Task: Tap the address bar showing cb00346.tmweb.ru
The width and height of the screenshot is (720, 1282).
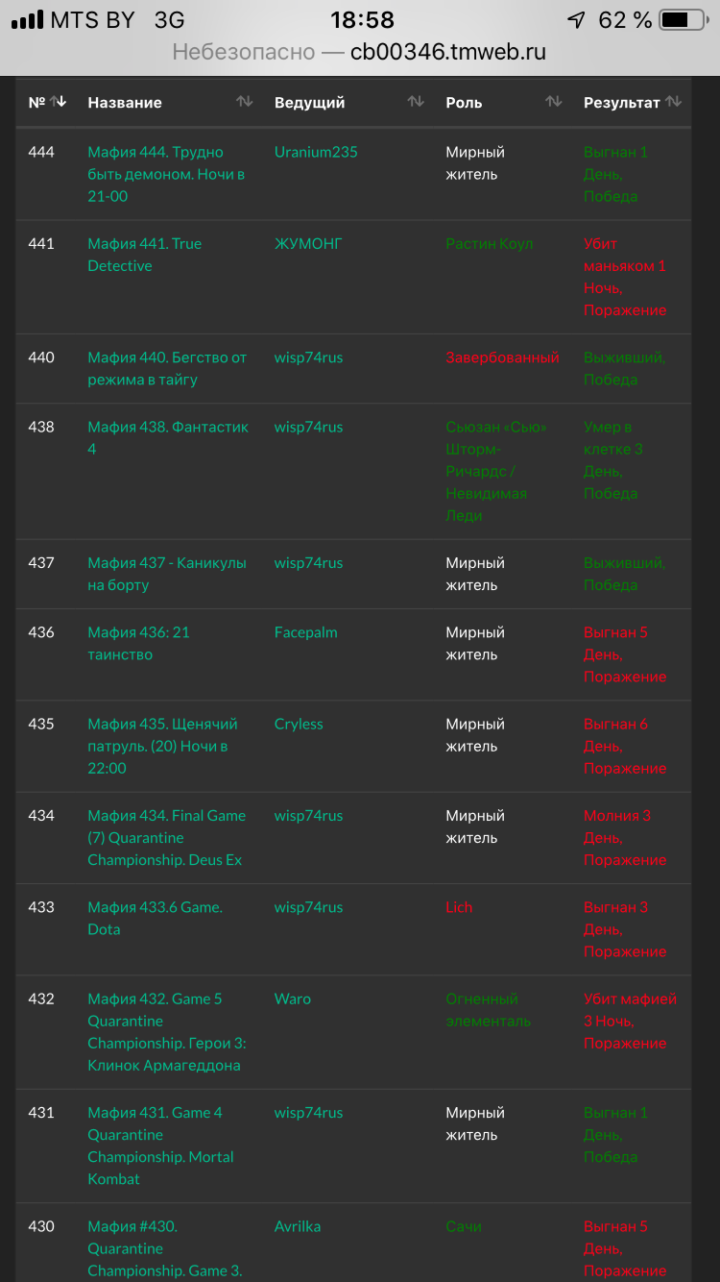Action: [x=360, y=53]
